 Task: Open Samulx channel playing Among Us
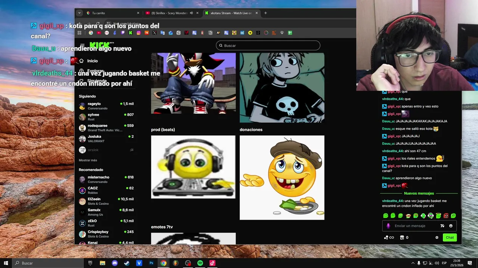106,212
